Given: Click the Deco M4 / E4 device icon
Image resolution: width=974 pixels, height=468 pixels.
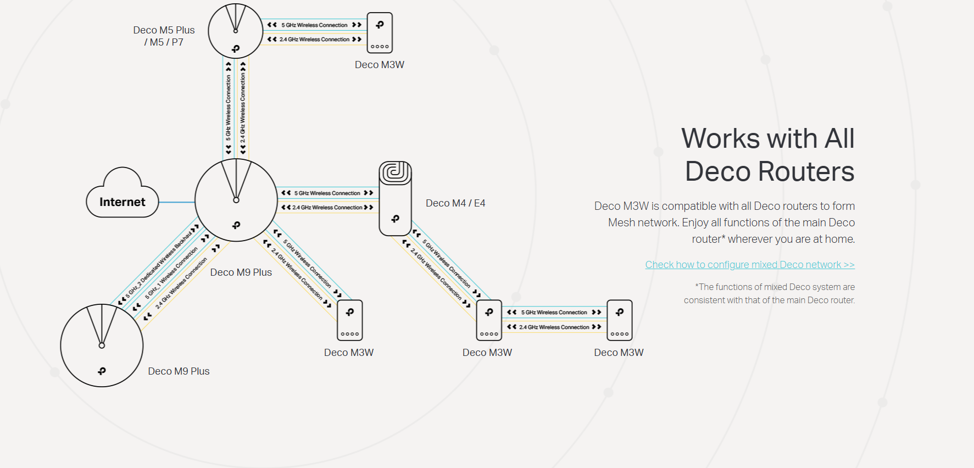Looking at the screenshot, I should 395,198.
